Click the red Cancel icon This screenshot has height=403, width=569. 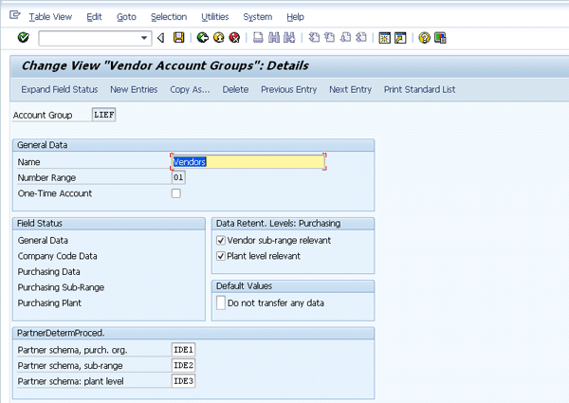[x=233, y=38]
